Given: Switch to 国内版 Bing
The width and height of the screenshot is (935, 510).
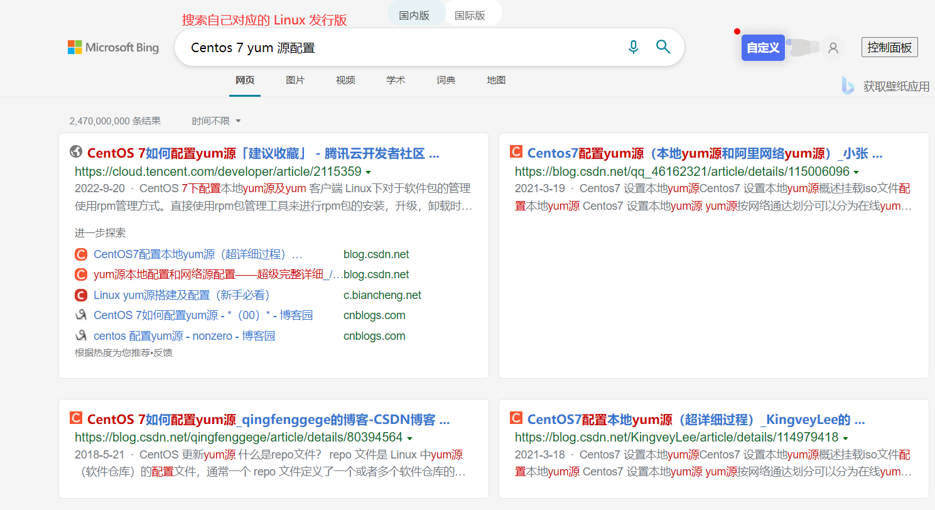Looking at the screenshot, I should tap(414, 15).
